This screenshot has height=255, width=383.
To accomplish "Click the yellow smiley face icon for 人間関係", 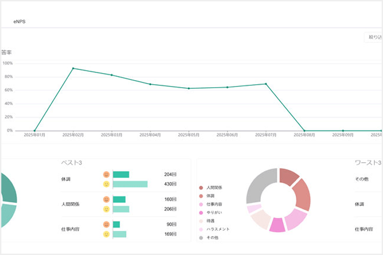I will pyautogui.click(x=106, y=209).
